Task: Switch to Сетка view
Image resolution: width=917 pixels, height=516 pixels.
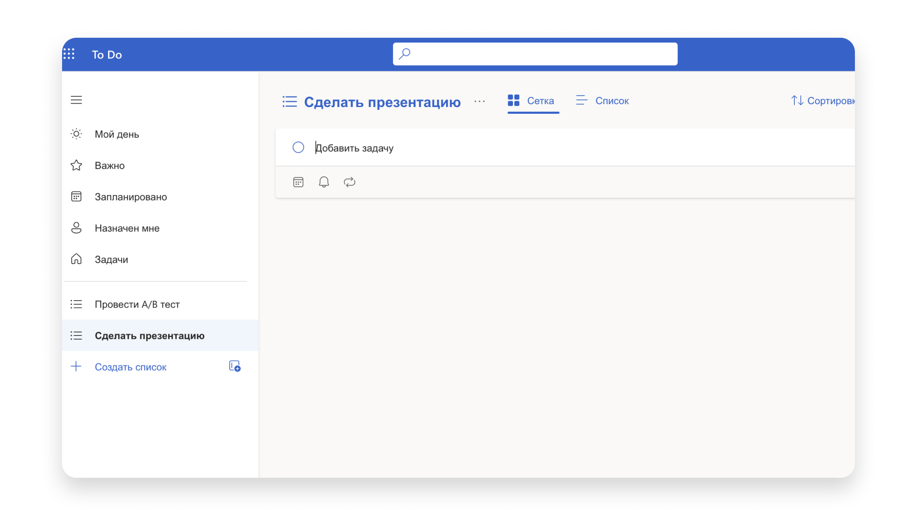Action: tap(533, 101)
